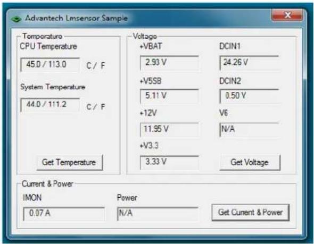Click the Power field showing N/A

point(158,214)
